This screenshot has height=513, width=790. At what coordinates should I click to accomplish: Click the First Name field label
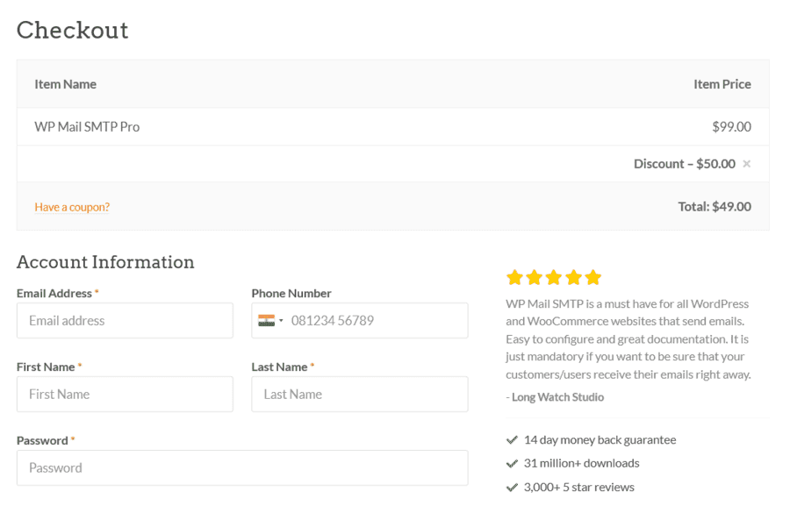[46, 367]
